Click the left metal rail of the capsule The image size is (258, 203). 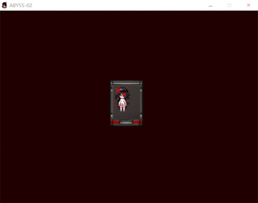(x=112, y=102)
